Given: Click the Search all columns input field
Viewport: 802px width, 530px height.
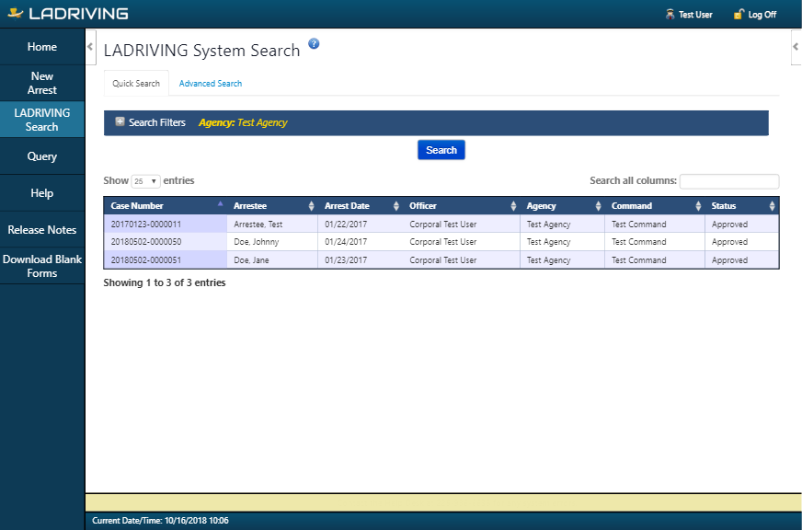Looking at the screenshot, I should point(728,181).
